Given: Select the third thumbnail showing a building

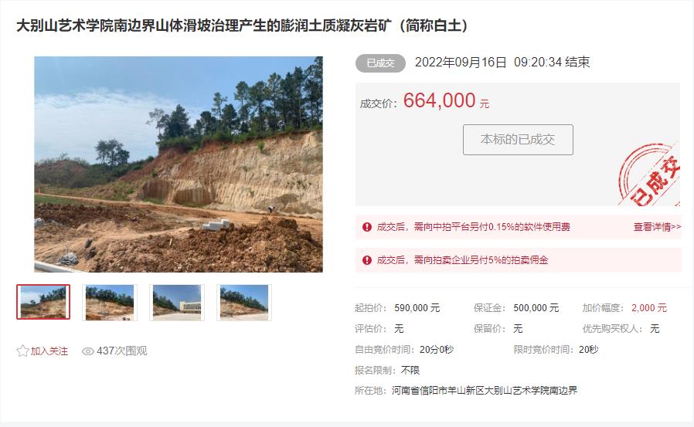Looking at the screenshot, I should (x=177, y=303).
